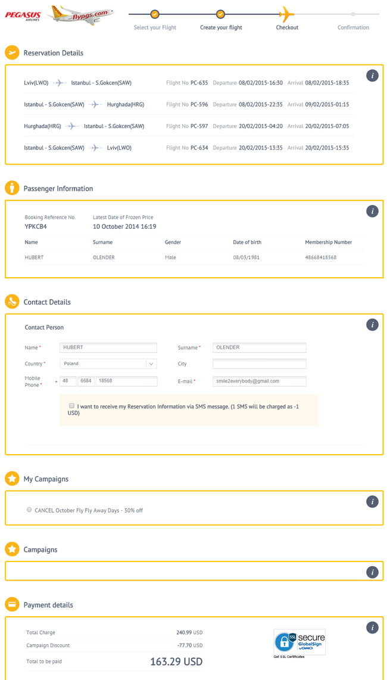Click the Name field containing HUBERT
The height and width of the screenshot is (680, 387).
[x=108, y=347]
